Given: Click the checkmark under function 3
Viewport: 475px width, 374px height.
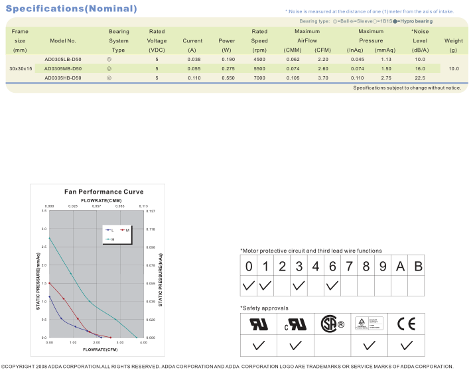Looking at the screenshot, I should pyautogui.click(x=299, y=285).
